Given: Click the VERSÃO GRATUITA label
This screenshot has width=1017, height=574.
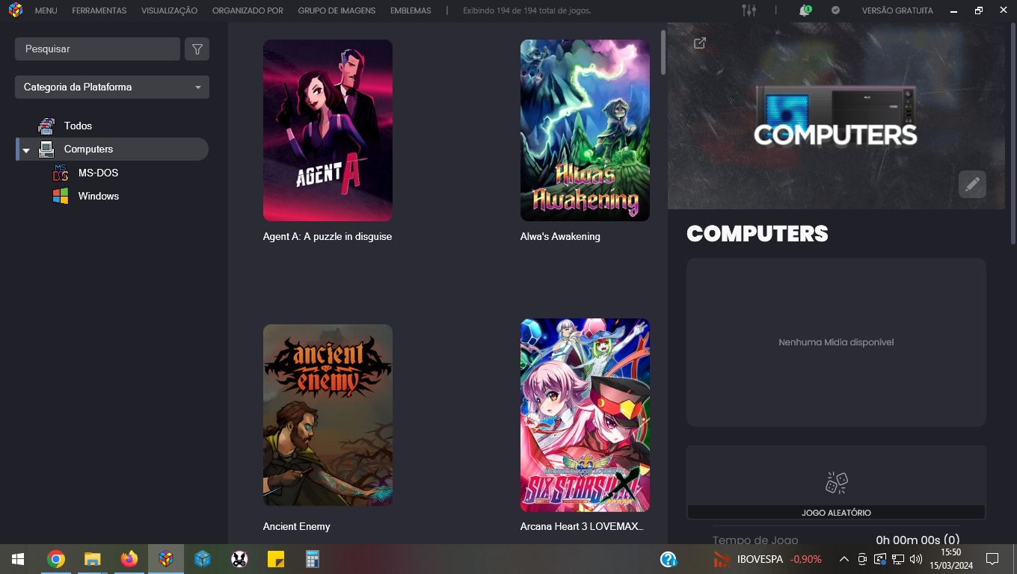Looking at the screenshot, I should click(x=897, y=10).
